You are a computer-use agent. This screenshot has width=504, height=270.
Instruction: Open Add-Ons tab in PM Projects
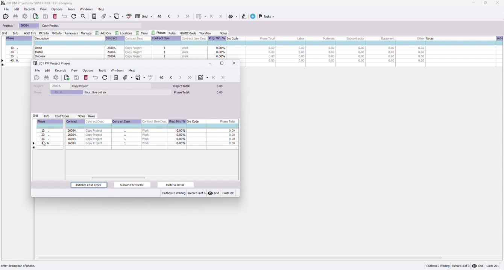103,33
